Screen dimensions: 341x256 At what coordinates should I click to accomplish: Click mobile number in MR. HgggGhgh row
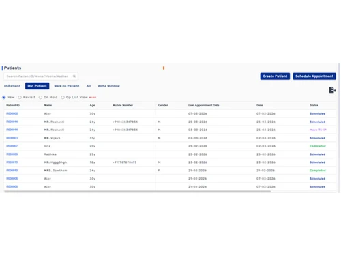pyautogui.click(x=125, y=162)
